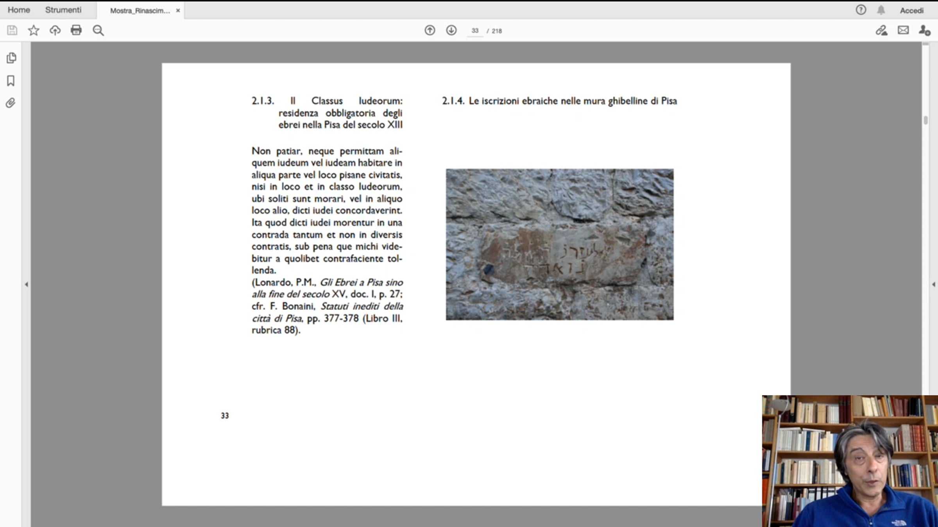This screenshot has height=527, width=938.
Task: Click the total page count '218'
Action: click(497, 31)
